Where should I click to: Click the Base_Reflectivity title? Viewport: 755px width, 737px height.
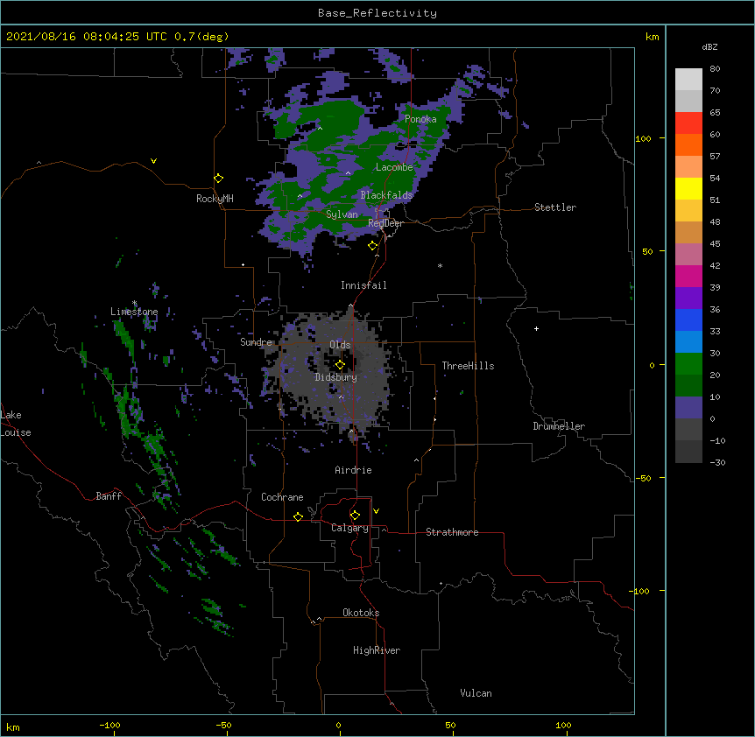[377, 13]
